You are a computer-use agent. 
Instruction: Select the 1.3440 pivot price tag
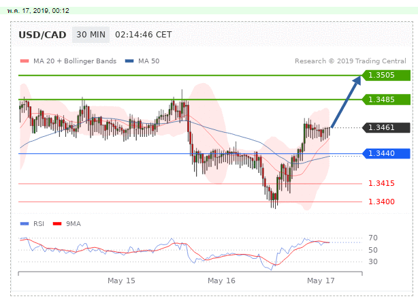(x=386, y=153)
